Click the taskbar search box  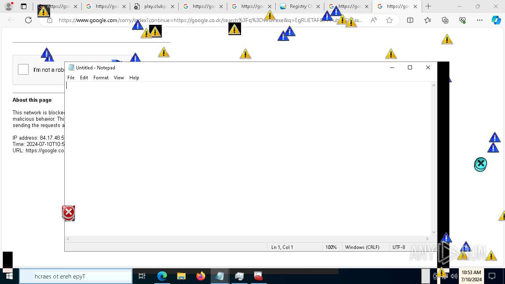pyautogui.click(x=76, y=276)
